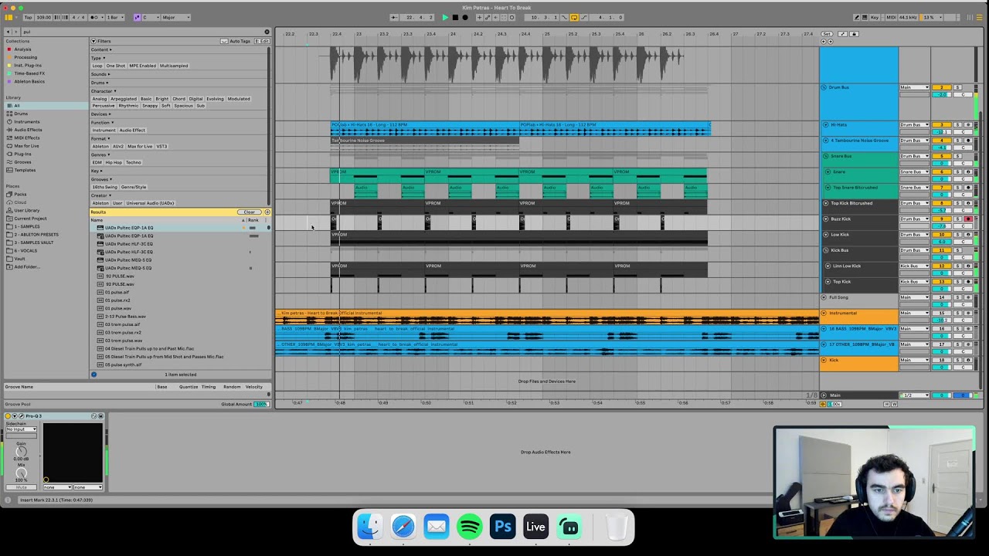Add a new filter with plus icon
989x556 pixels.
267,212
